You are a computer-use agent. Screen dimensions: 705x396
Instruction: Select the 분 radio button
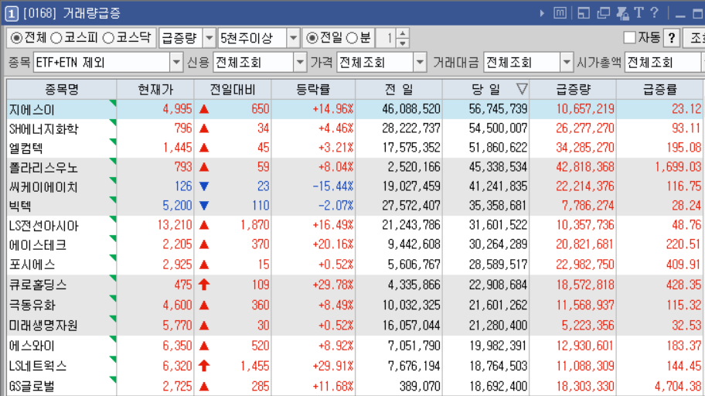(352, 38)
